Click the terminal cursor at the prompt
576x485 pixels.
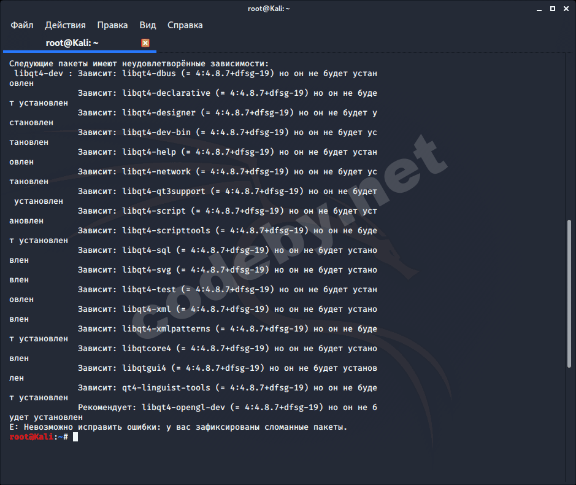75,437
